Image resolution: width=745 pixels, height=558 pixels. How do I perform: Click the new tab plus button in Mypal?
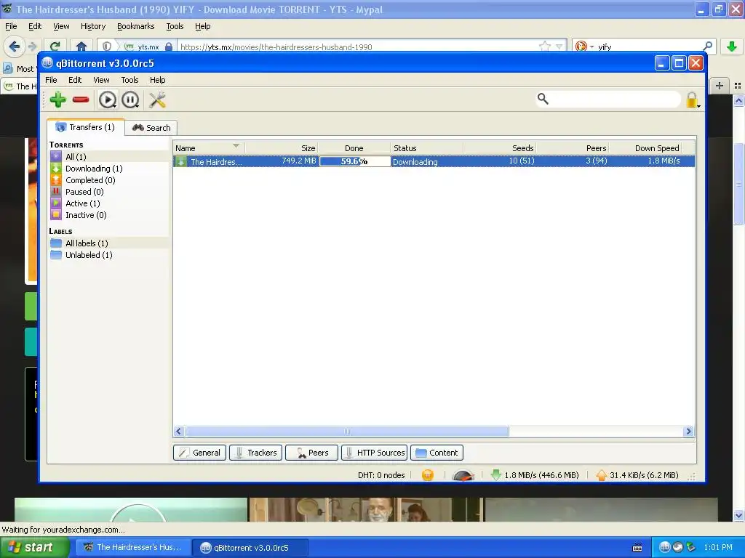click(x=720, y=86)
